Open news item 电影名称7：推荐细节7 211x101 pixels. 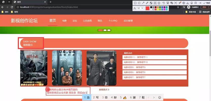[x=155, y=78]
